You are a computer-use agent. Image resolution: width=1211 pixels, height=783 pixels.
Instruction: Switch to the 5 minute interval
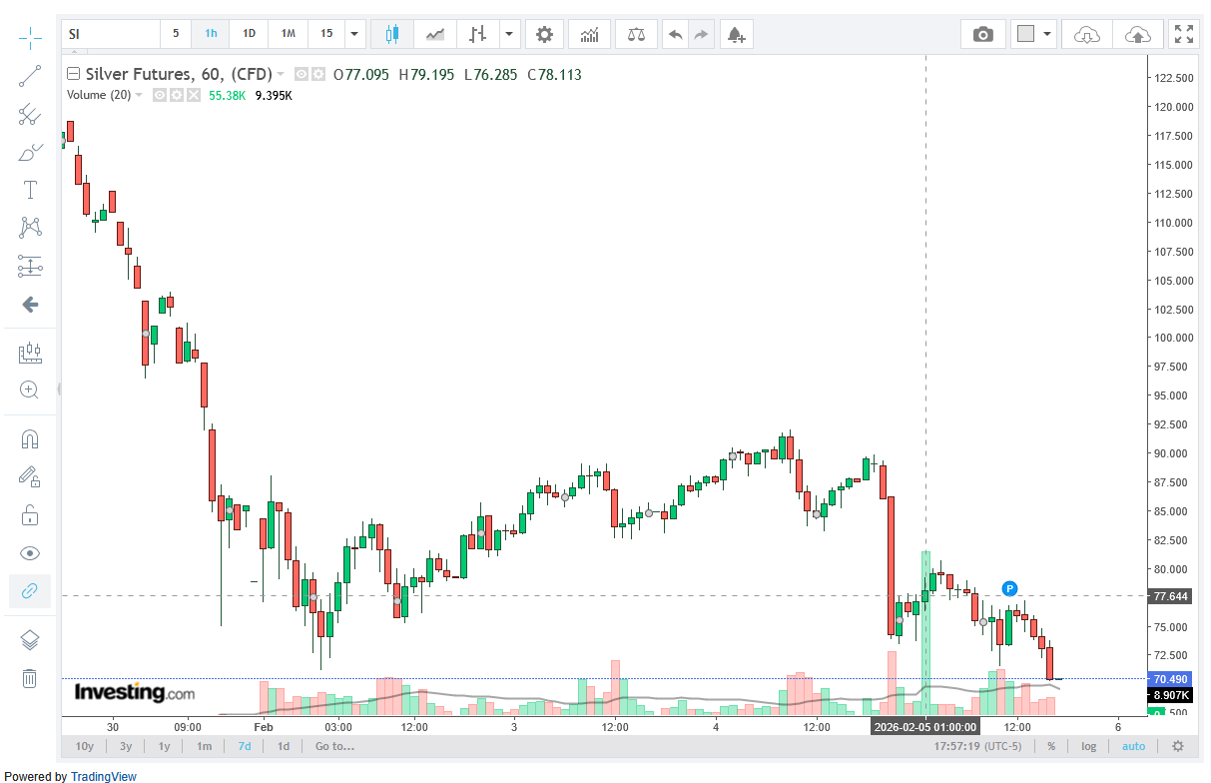[176, 34]
